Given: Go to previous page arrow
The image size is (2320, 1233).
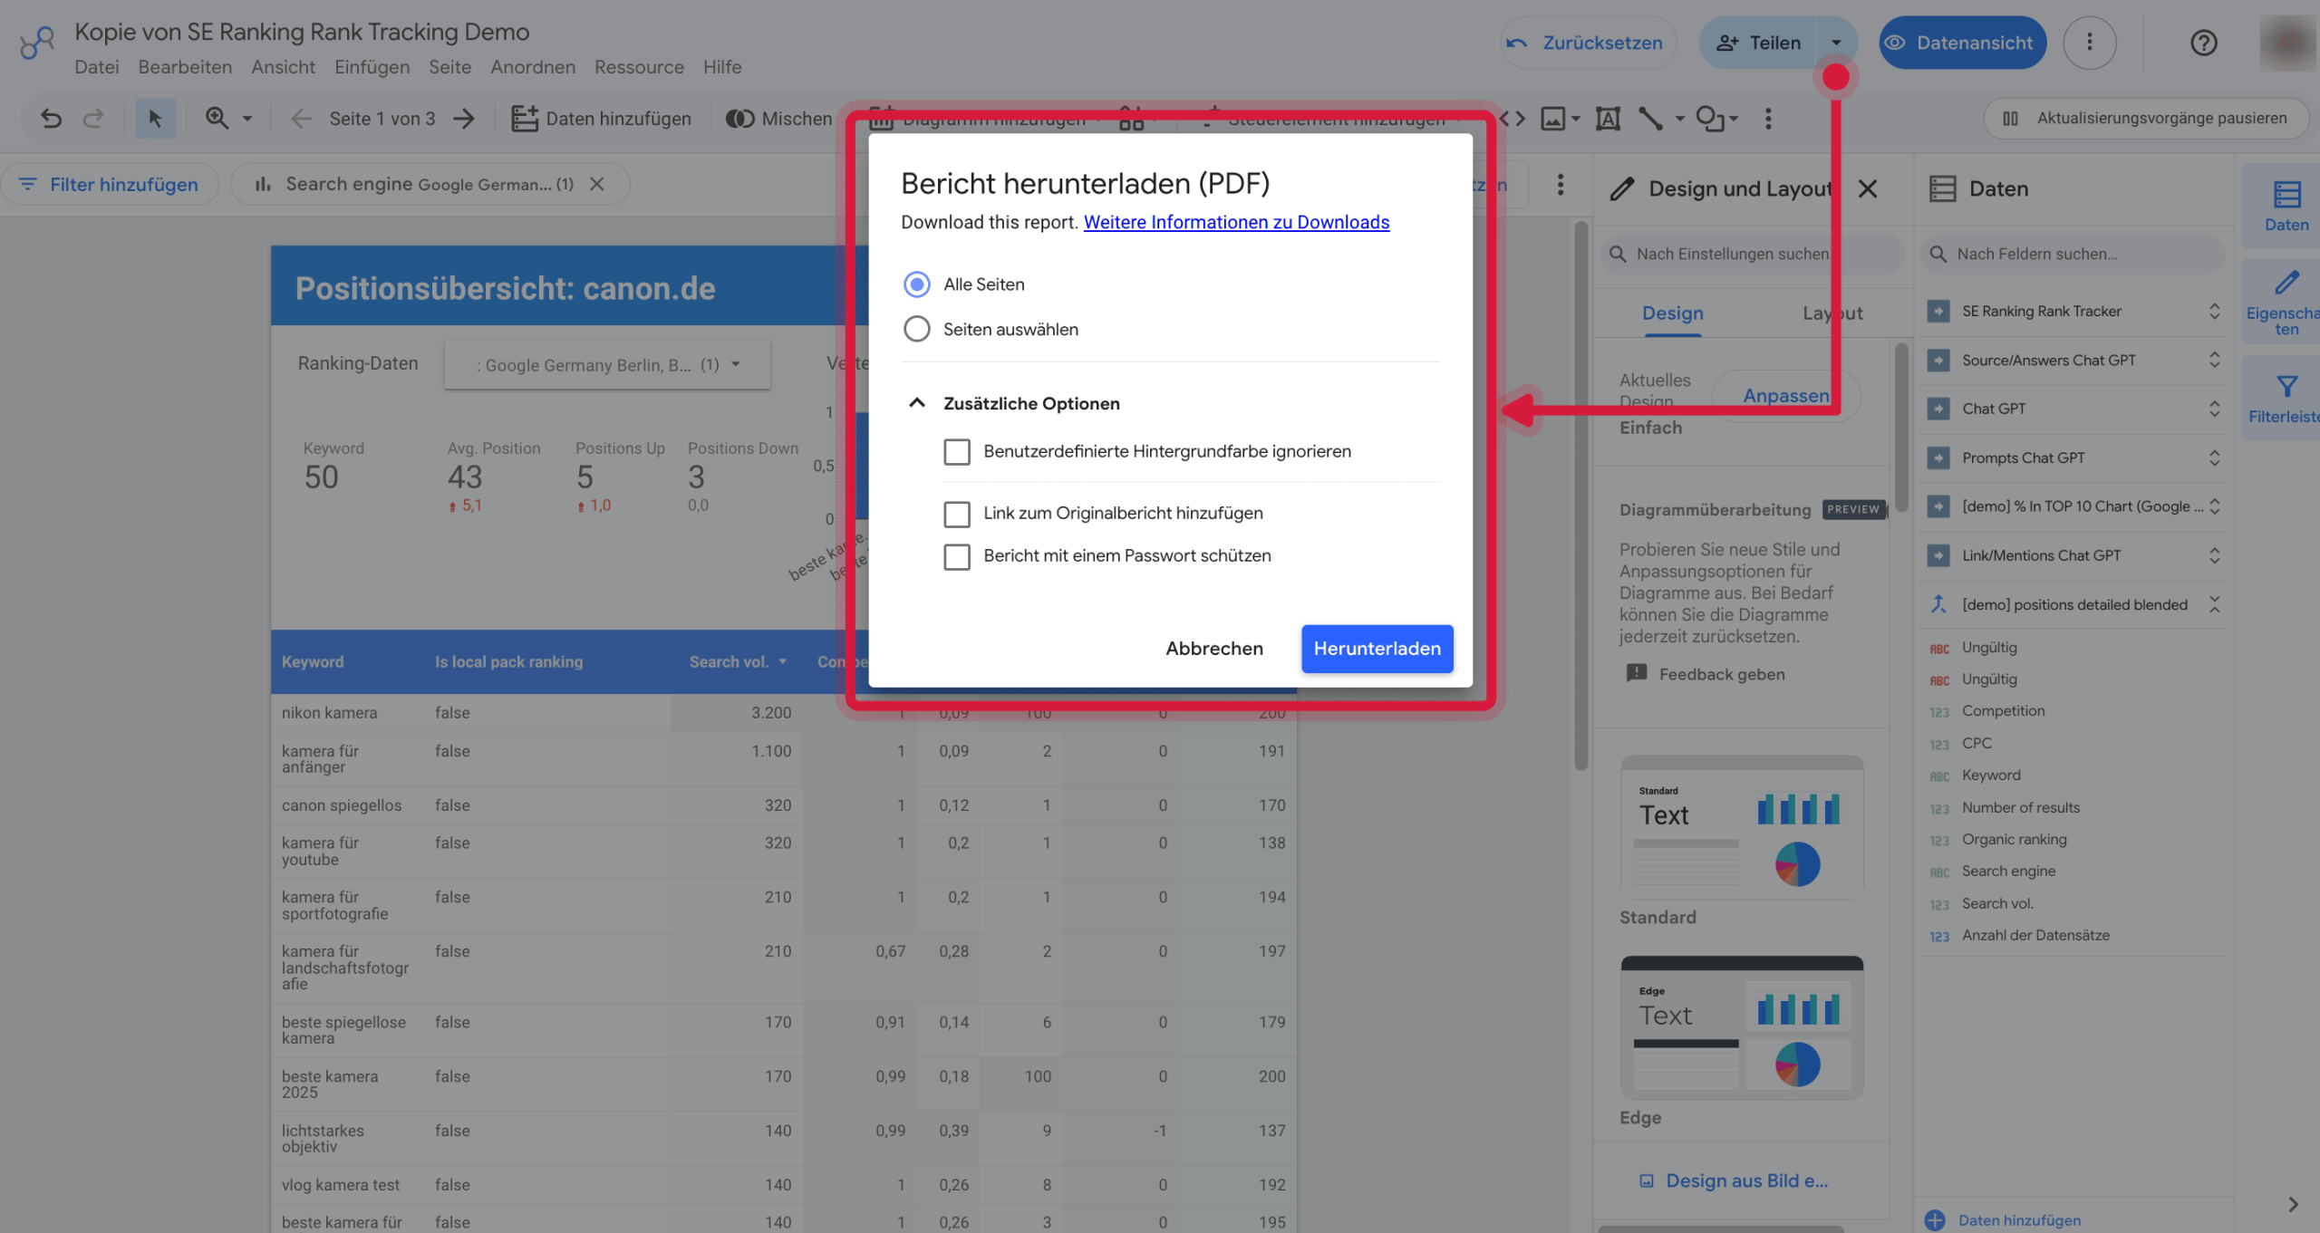Looking at the screenshot, I should (301, 119).
